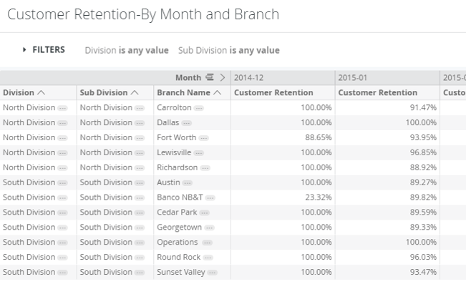This screenshot has width=466, height=284.
Task: Click the Dallas branch name
Action: pos(168,122)
